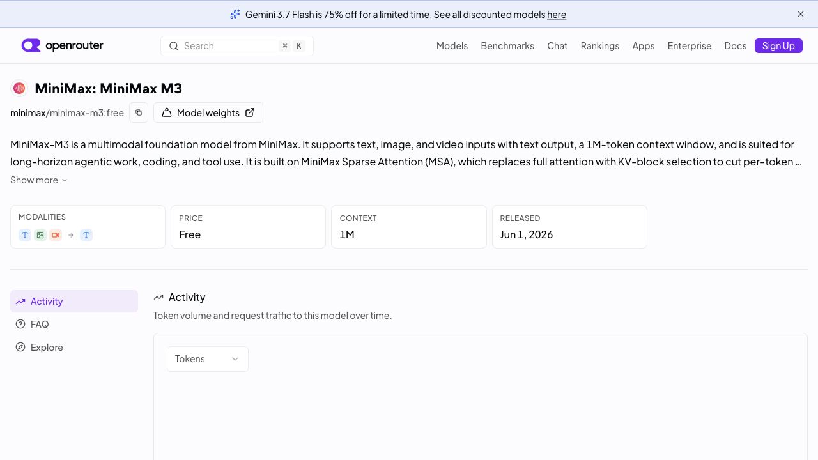The width and height of the screenshot is (818, 460).
Task: Click the Context '1M' value
Action: [347, 234]
